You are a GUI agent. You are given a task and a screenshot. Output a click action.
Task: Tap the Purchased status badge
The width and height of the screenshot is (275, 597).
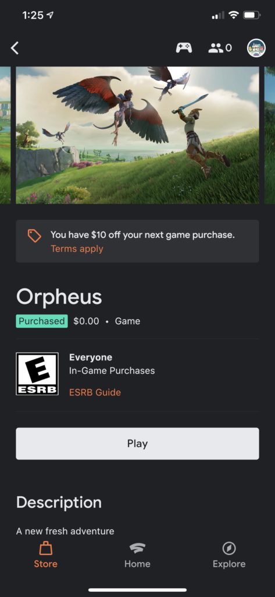[x=42, y=321]
